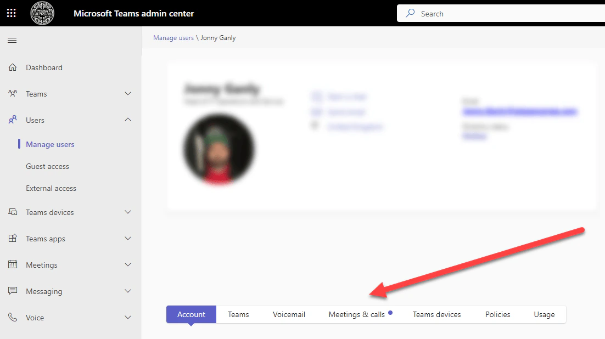Open the app launcher waffle icon
Viewport: 605px width, 339px height.
tap(12, 13)
